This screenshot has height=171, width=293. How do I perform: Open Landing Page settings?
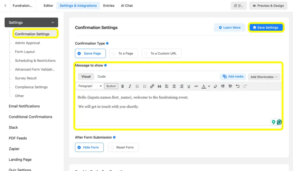point(20,160)
